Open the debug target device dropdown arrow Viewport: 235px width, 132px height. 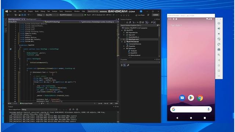pos(112,15)
